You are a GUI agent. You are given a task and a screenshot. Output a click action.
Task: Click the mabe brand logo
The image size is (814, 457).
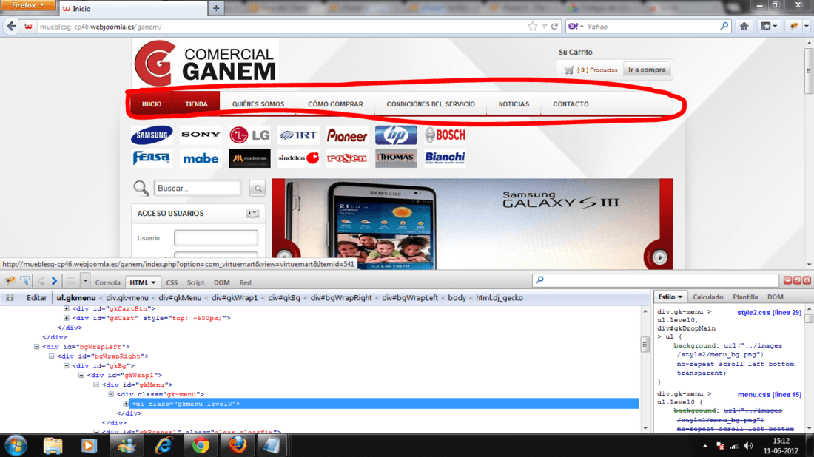click(201, 158)
